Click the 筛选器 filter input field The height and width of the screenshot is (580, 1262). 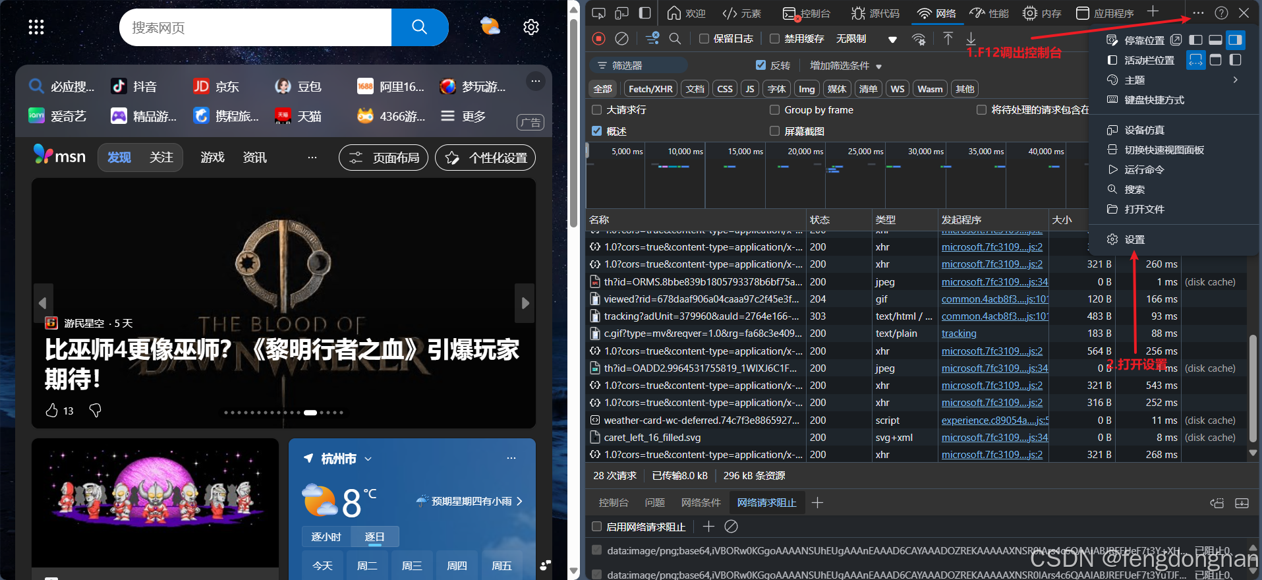pyautogui.click(x=639, y=65)
